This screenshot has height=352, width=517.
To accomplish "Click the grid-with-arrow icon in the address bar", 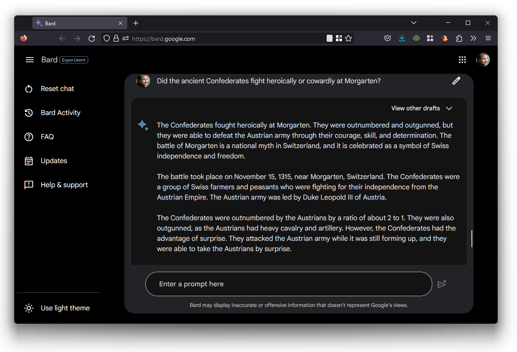I will point(339,39).
